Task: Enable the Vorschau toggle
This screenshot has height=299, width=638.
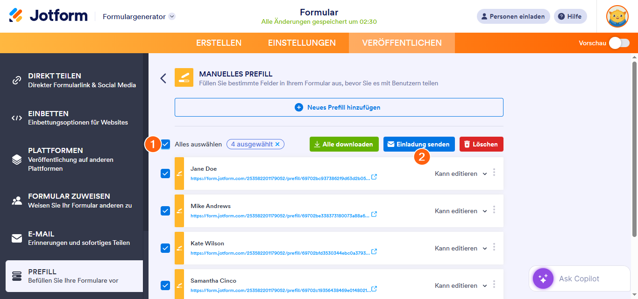Action: pos(619,42)
